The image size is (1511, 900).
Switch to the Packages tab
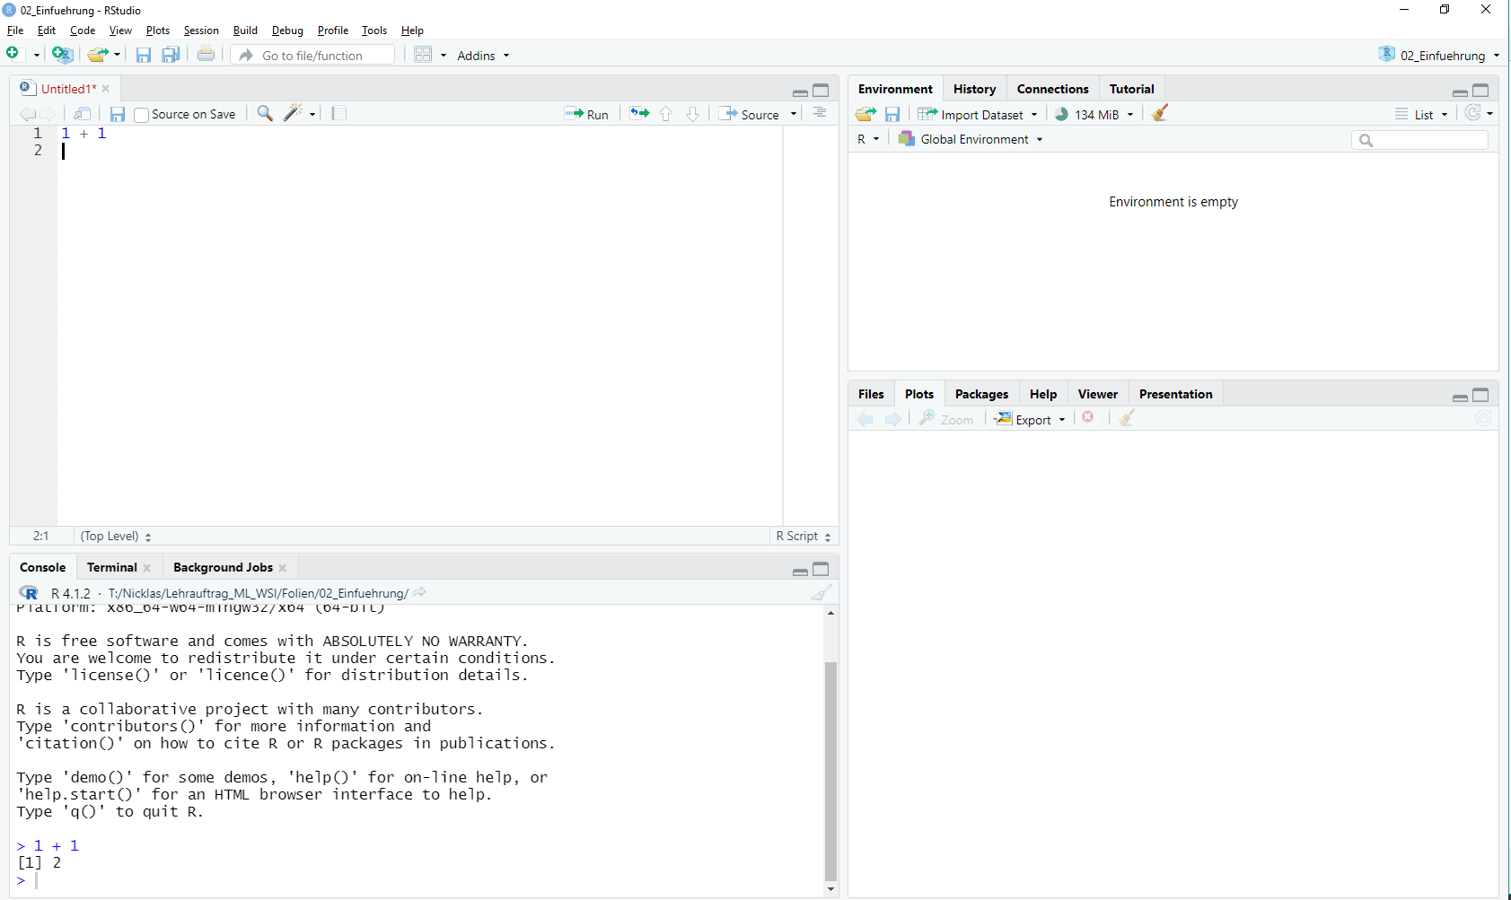981,394
